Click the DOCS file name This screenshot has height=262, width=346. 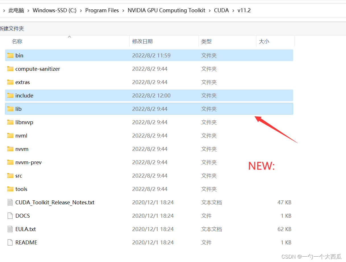(x=23, y=216)
